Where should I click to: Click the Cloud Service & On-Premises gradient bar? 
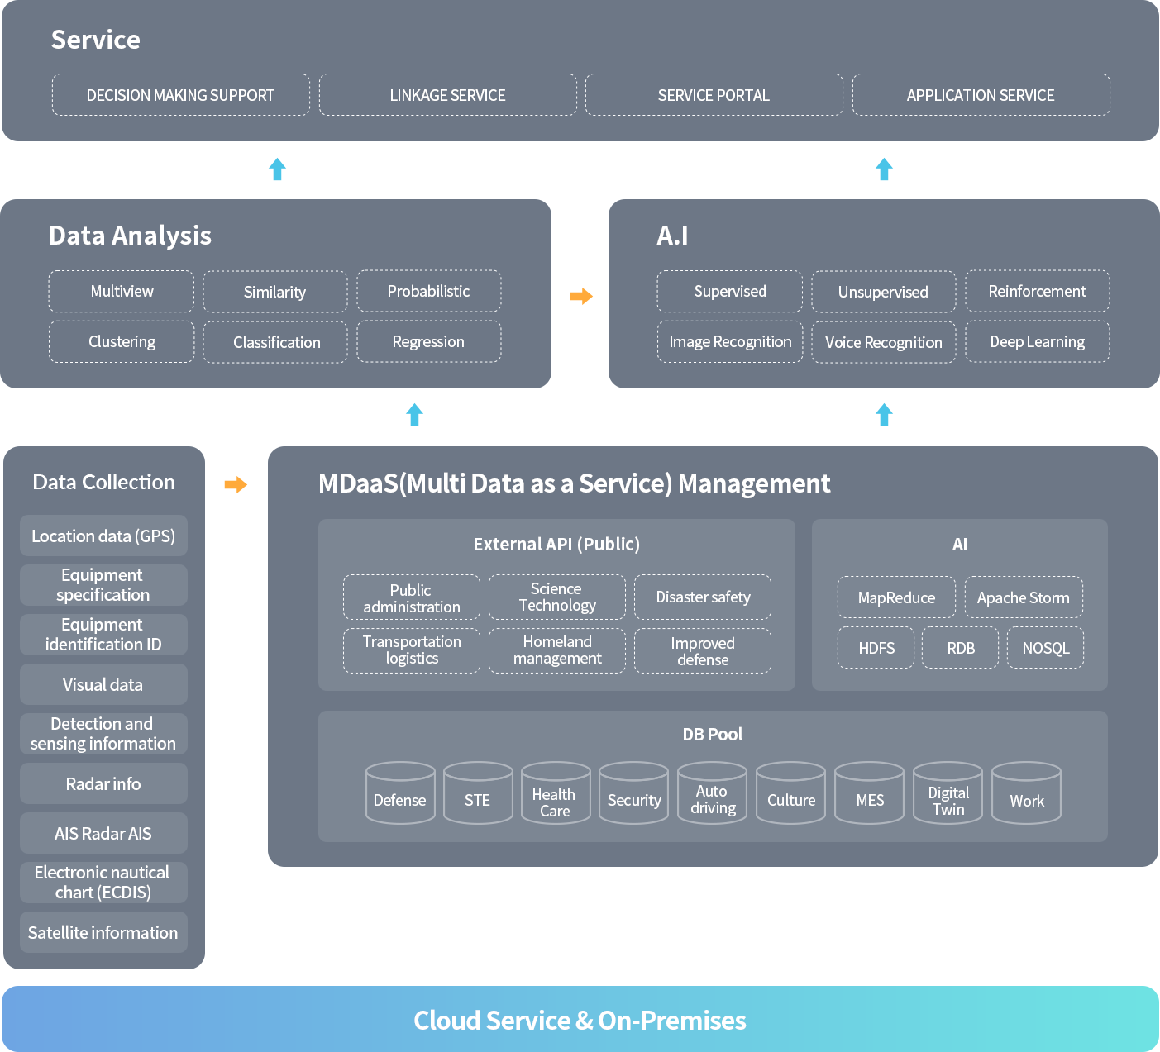click(580, 1020)
